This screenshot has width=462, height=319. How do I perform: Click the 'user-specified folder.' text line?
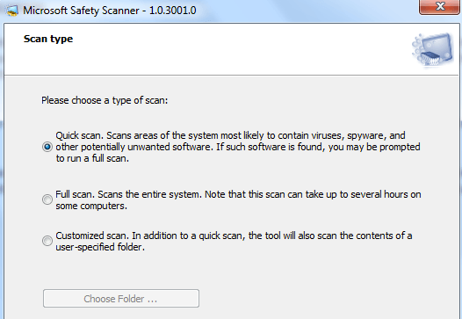[100, 247]
